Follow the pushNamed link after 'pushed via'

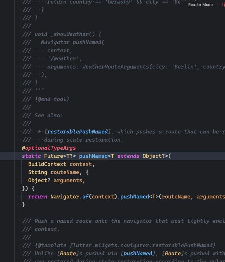tap(138, 254)
